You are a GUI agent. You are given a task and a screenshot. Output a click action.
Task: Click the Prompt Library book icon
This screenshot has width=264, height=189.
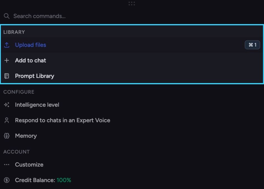click(7, 76)
